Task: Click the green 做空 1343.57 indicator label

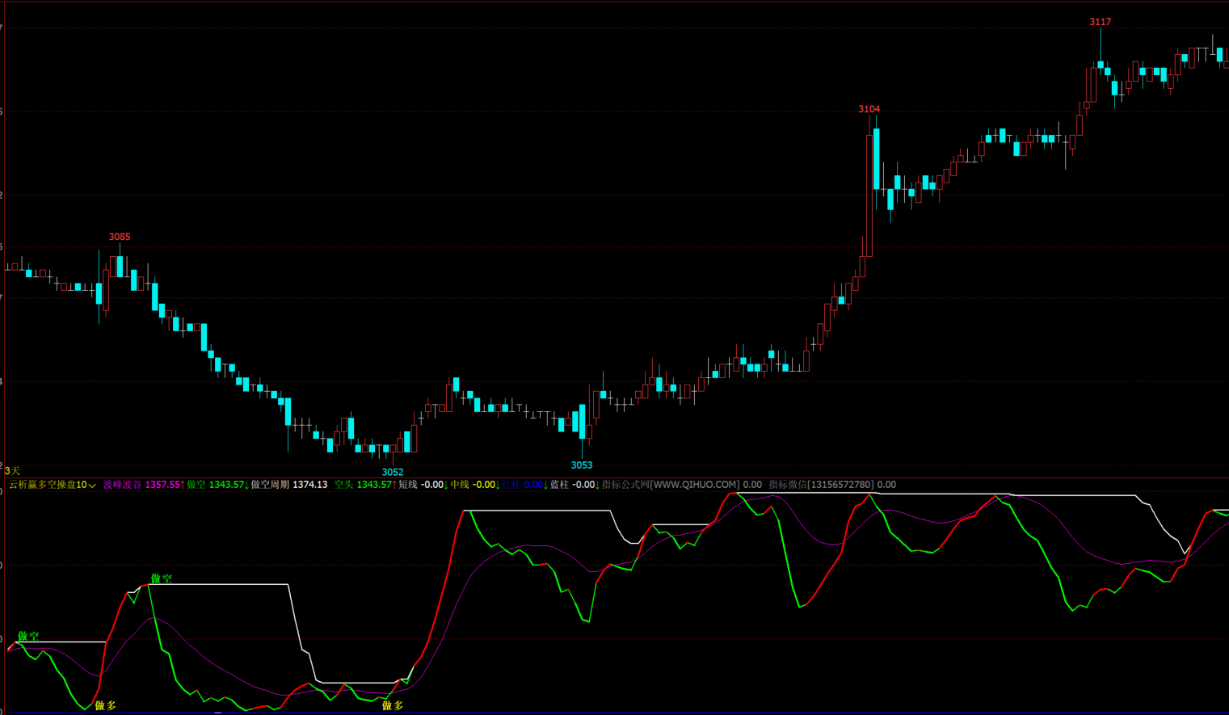Action: (x=217, y=485)
